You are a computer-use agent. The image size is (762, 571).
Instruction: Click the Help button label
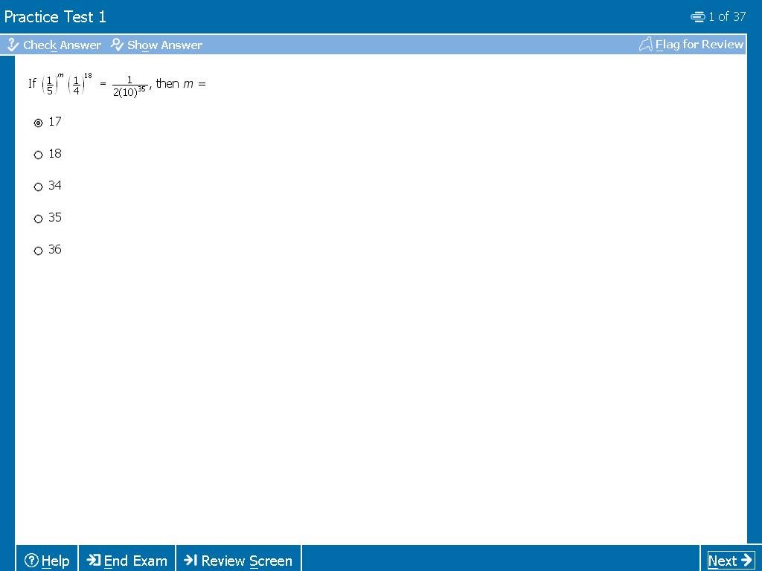pyautogui.click(x=55, y=561)
